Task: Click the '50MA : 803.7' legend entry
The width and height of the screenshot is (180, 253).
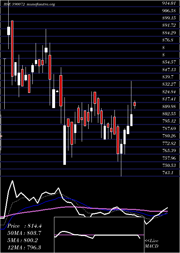Action: pyautogui.click(x=24, y=233)
